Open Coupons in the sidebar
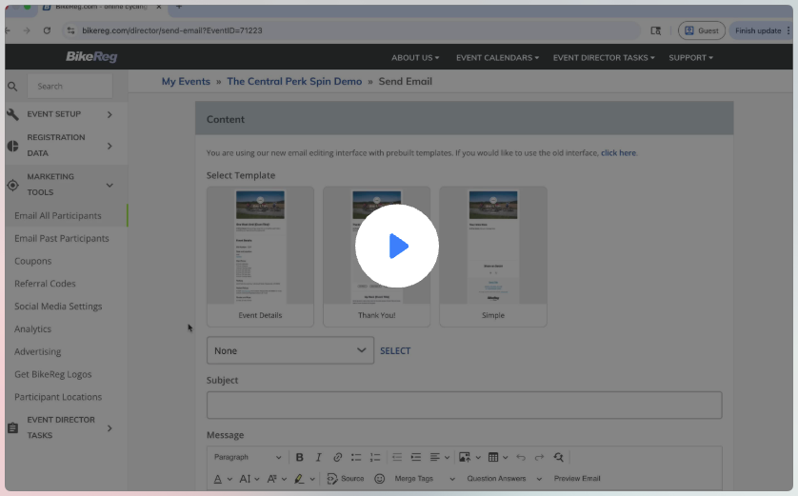 click(33, 261)
